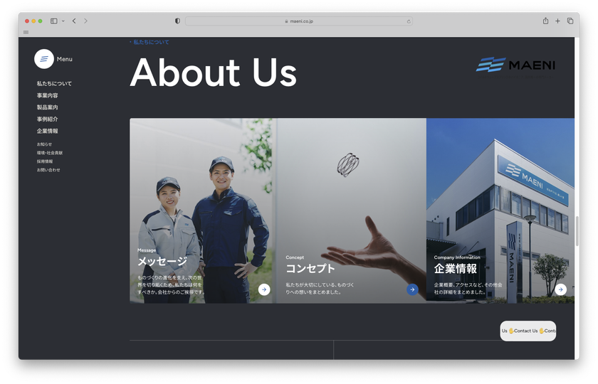
Task: Toggle the Safari sidebar button
Action: coord(53,21)
